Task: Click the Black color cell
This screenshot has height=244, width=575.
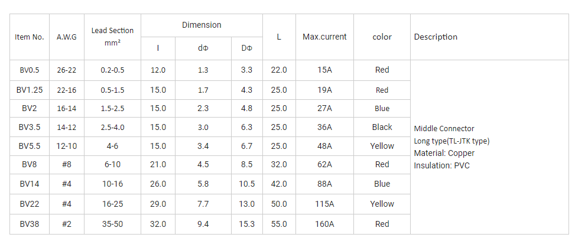Action: pos(382,127)
